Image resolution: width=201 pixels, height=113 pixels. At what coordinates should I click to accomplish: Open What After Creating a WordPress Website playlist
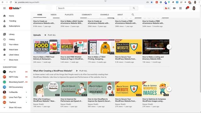click(53, 71)
